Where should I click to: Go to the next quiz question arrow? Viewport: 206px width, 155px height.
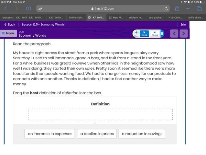click(x=184, y=33)
